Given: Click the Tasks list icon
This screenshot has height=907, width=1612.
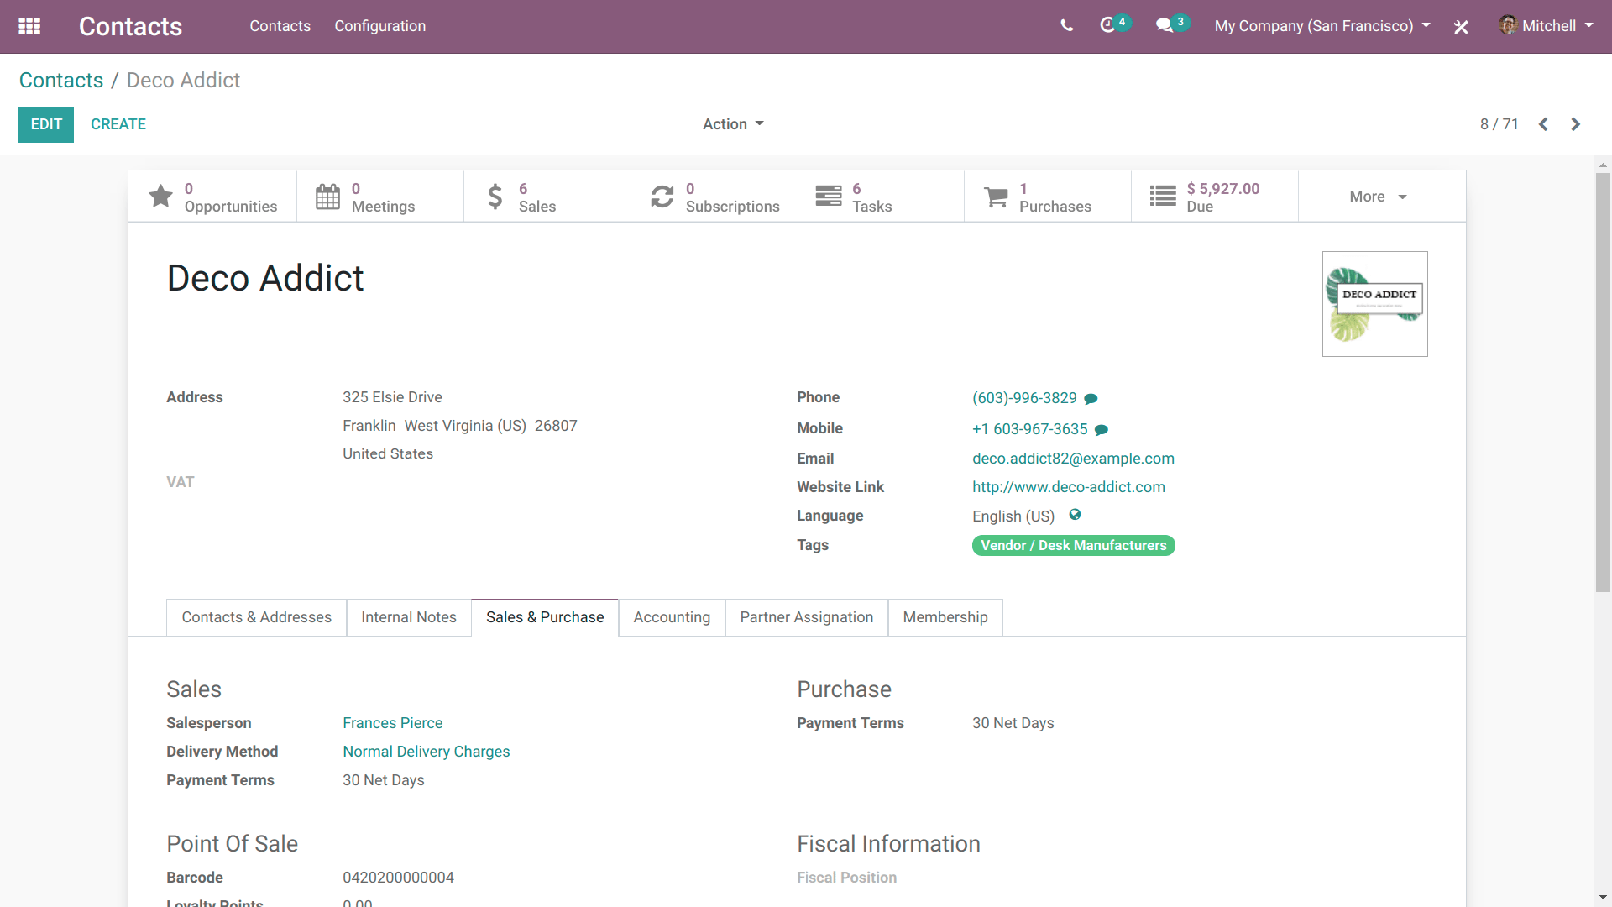Looking at the screenshot, I should 828,196.
